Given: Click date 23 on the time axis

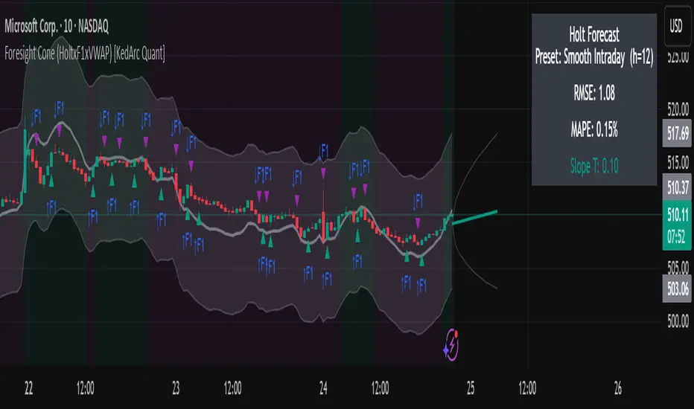Looking at the screenshot, I should 176,387.
